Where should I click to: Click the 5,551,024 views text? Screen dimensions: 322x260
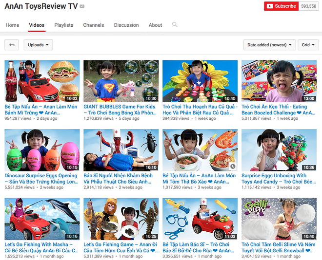20,187
